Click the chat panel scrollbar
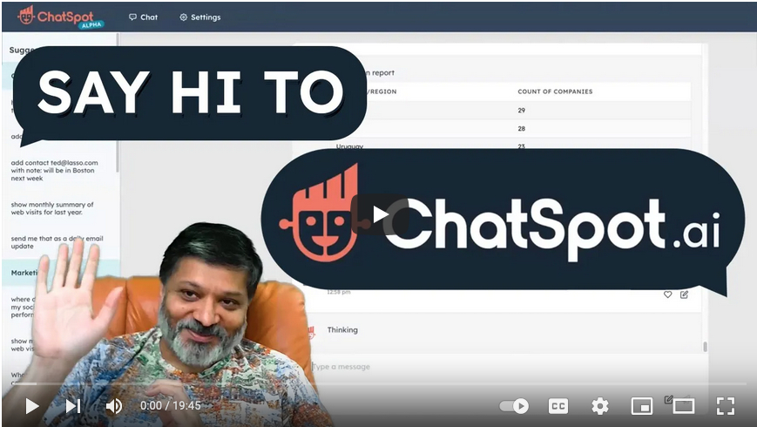The height and width of the screenshot is (427, 757). point(705,346)
